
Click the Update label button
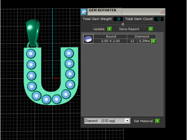point(100,29)
